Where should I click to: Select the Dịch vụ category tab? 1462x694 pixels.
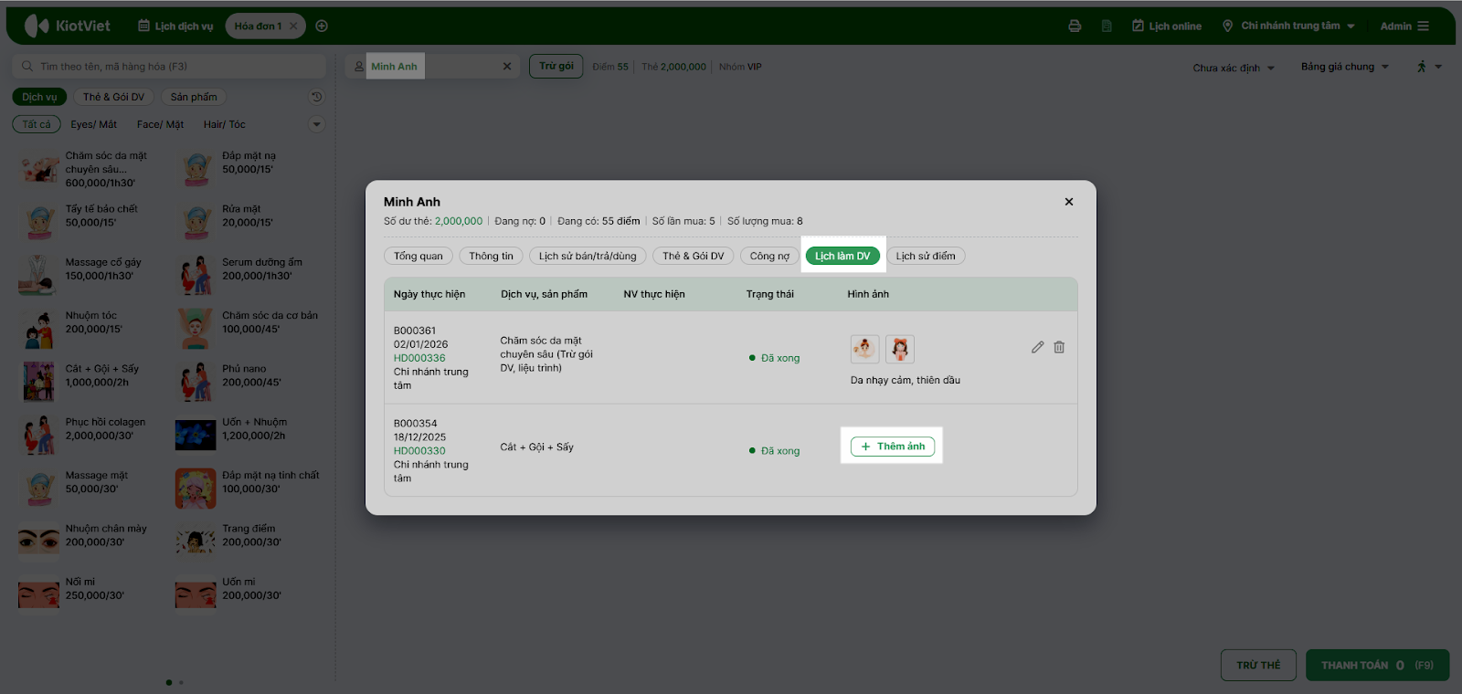click(39, 97)
